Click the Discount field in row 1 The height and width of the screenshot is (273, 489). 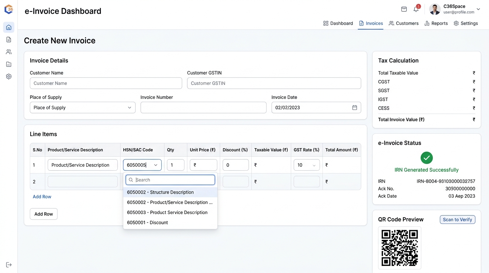coord(236,165)
